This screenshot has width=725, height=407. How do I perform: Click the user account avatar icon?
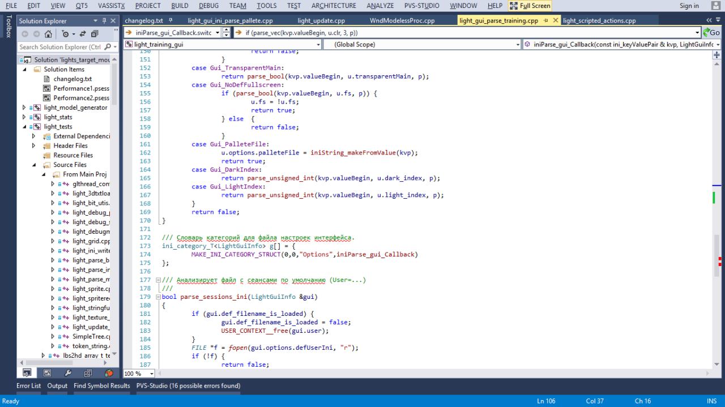tap(716, 6)
